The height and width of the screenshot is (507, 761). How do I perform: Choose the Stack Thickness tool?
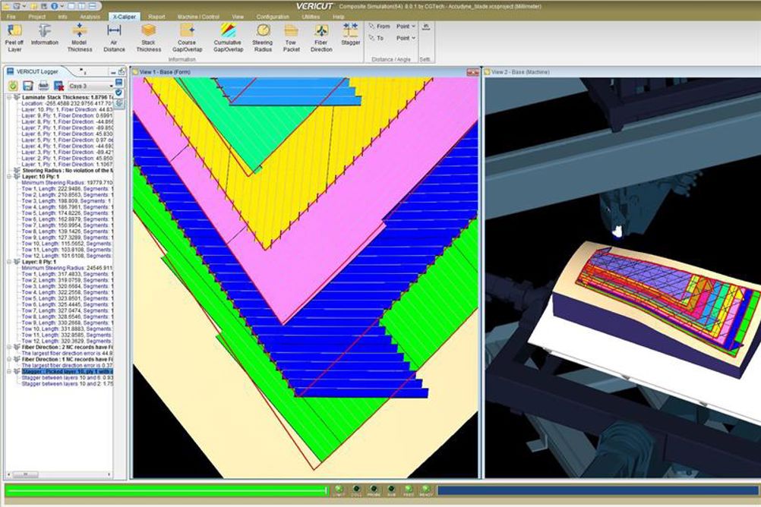(x=149, y=38)
